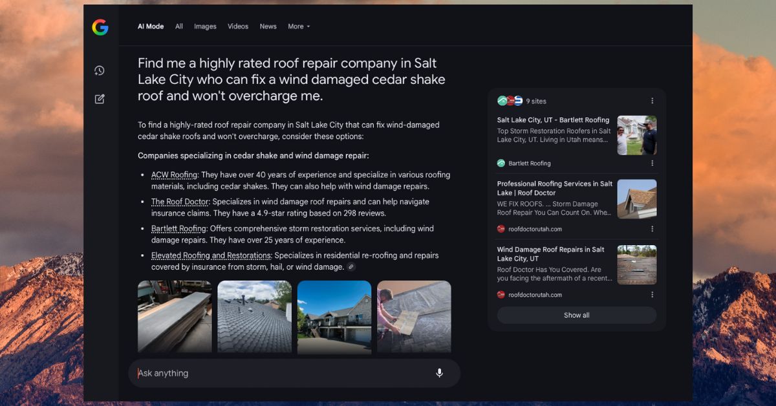Click the Bartlett Roofing green favicon

pos(501,164)
